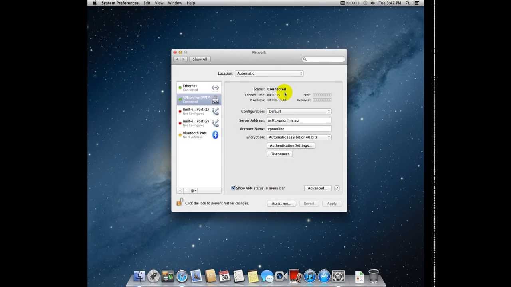Click the Sent traffic indicator bar
This screenshot has width=511, height=287.
pyautogui.click(x=322, y=95)
